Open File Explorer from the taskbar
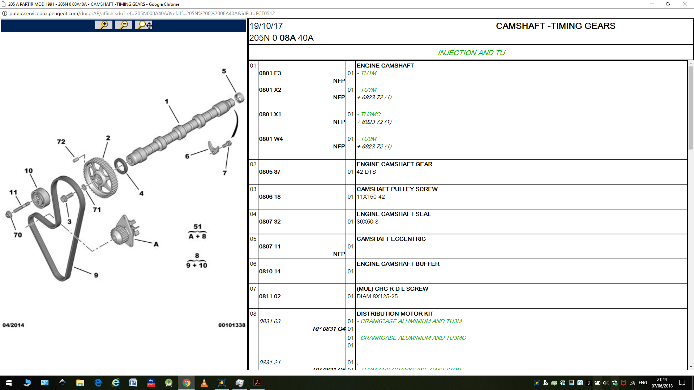The image size is (694, 390). point(80,383)
